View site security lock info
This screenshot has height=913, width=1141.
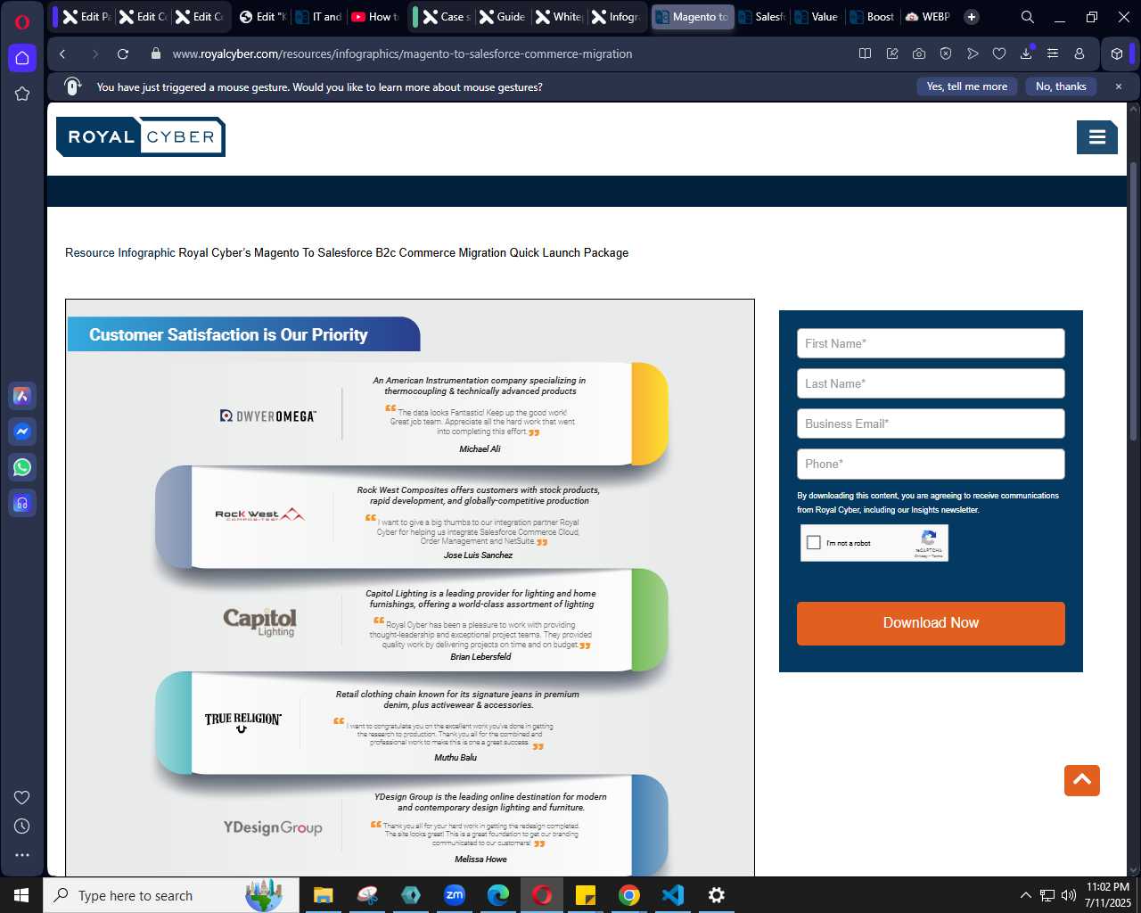[156, 53]
